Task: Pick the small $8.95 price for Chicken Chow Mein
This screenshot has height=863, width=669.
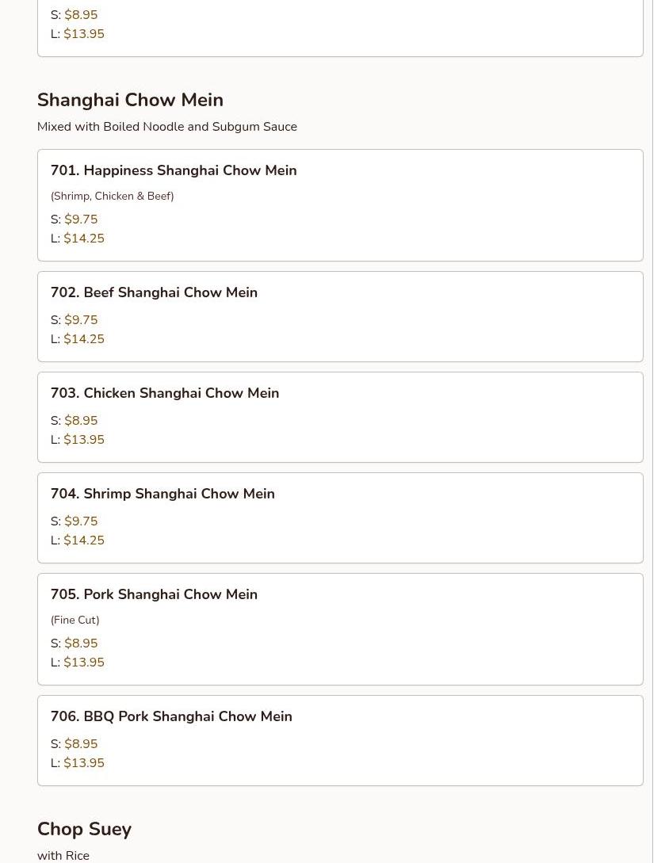Action: pos(81,421)
